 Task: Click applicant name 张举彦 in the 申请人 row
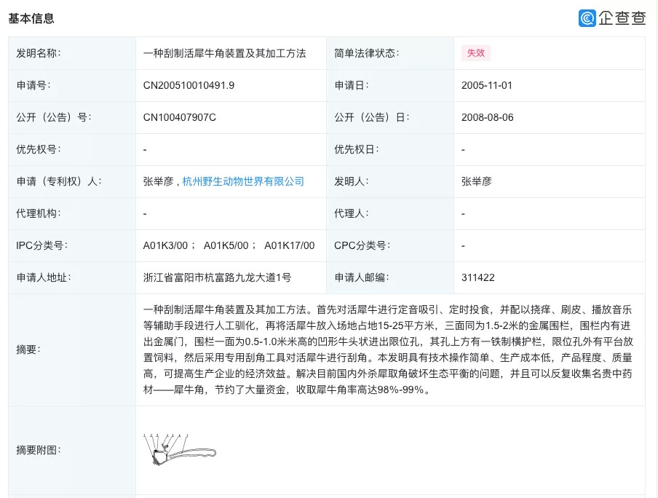tap(158, 181)
